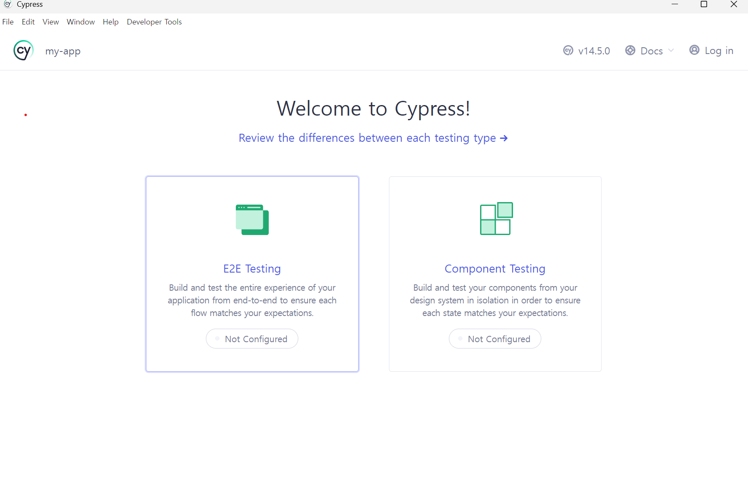
Task: Click Not Configured badge under E2E Testing
Action: pyautogui.click(x=252, y=339)
